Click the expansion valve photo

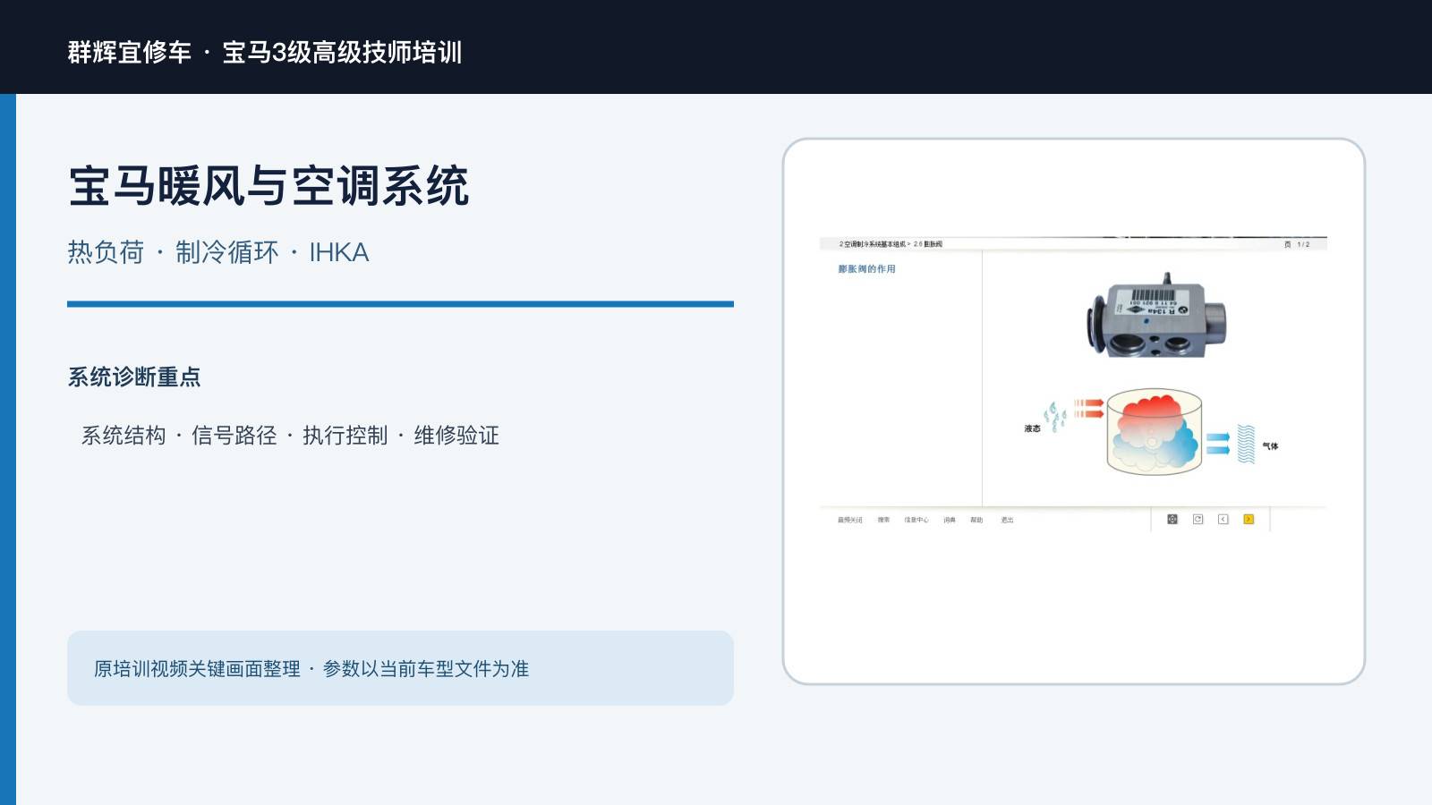(1155, 315)
